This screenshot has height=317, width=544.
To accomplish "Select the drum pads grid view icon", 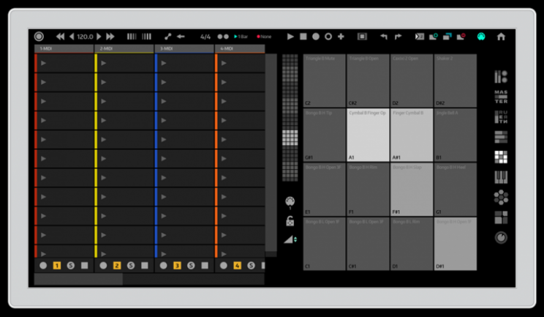I will click(x=501, y=157).
